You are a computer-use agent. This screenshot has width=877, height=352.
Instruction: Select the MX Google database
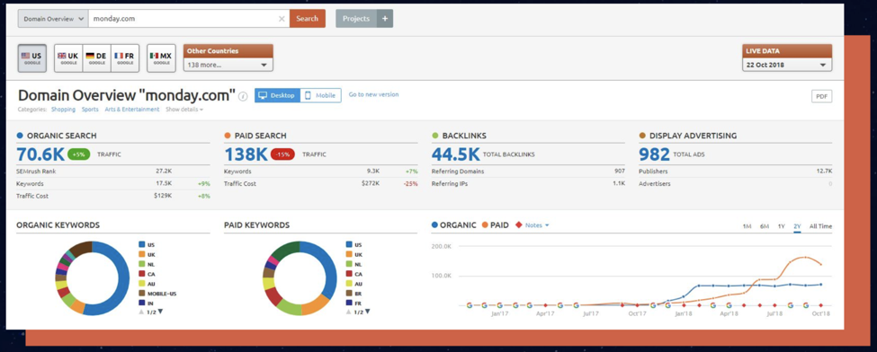tap(161, 58)
